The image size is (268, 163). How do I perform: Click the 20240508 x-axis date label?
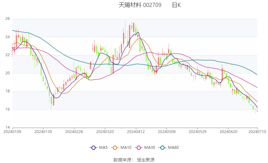(x=167, y=132)
